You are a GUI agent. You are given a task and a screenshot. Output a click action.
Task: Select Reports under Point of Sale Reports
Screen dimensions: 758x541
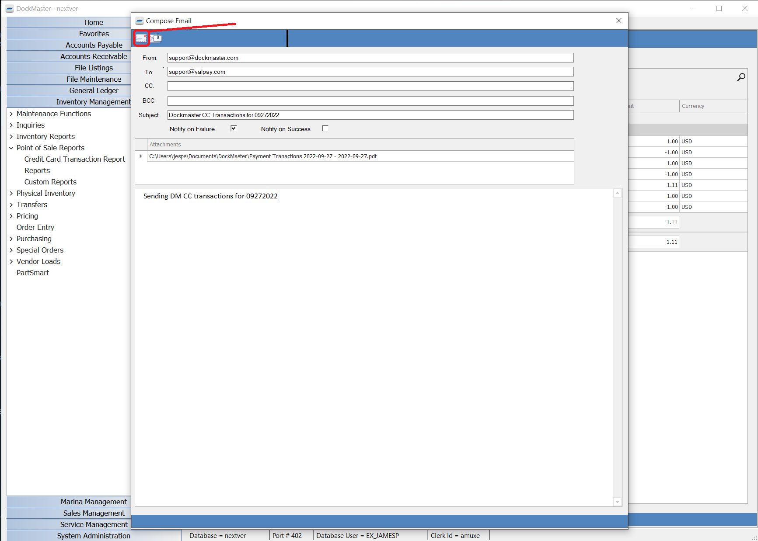click(x=37, y=170)
